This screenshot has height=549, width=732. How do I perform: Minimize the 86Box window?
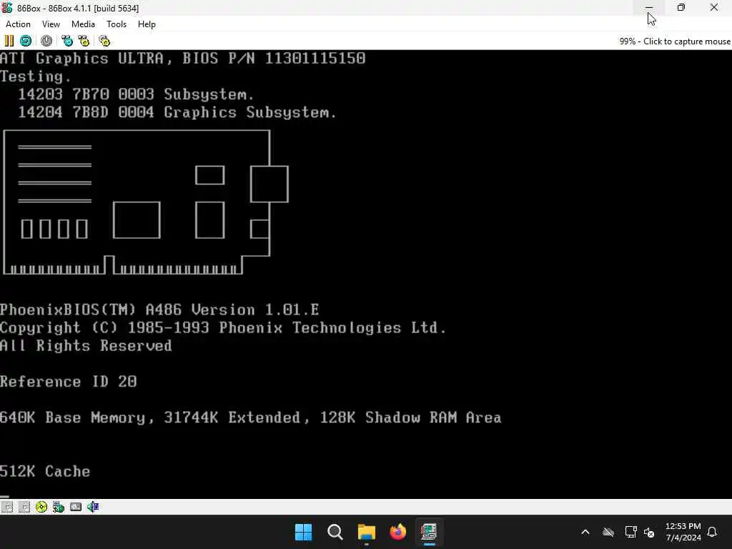649,8
